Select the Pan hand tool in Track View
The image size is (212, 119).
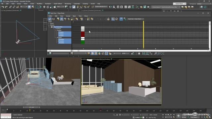(139, 54)
